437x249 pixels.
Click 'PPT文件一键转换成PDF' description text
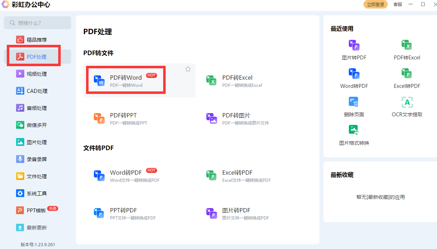pyautogui.click(x=133, y=218)
